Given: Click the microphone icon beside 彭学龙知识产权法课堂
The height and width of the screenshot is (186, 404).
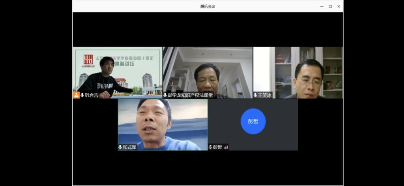Looking at the screenshot, I should tap(165, 95).
